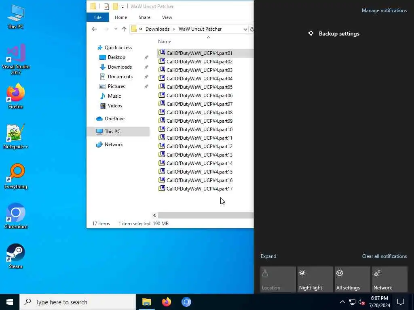414x310 pixels.
Task: Select Documents in the navigation pane
Action: coord(120,77)
